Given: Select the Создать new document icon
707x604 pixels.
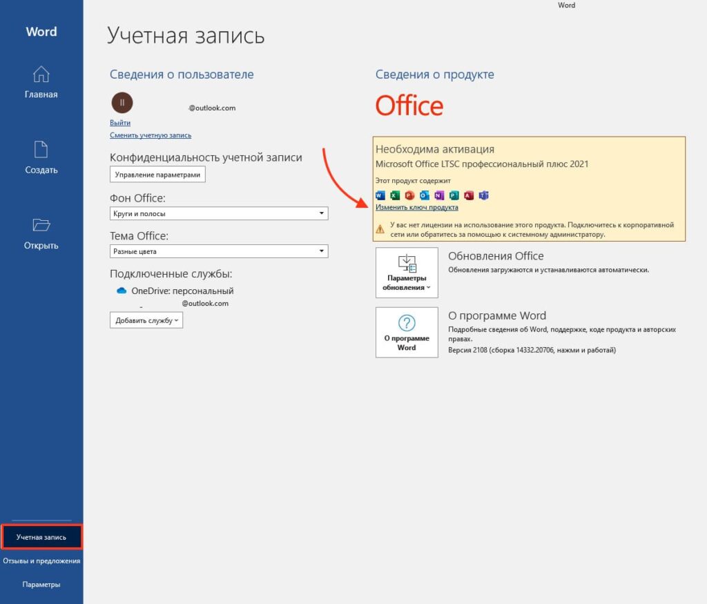Looking at the screenshot, I should (x=41, y=150).
